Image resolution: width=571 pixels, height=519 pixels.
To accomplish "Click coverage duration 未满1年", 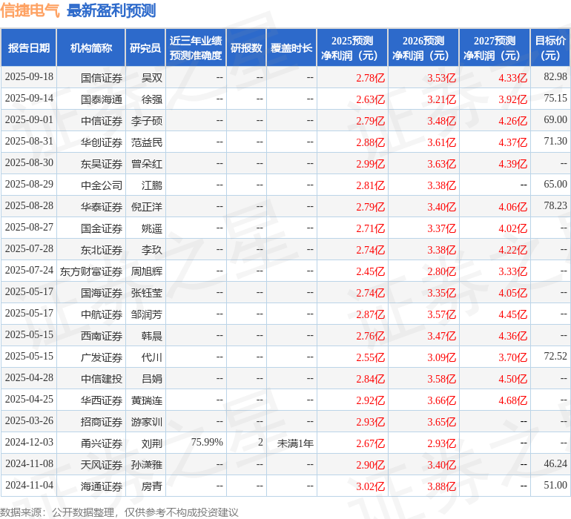I will 295,443.
